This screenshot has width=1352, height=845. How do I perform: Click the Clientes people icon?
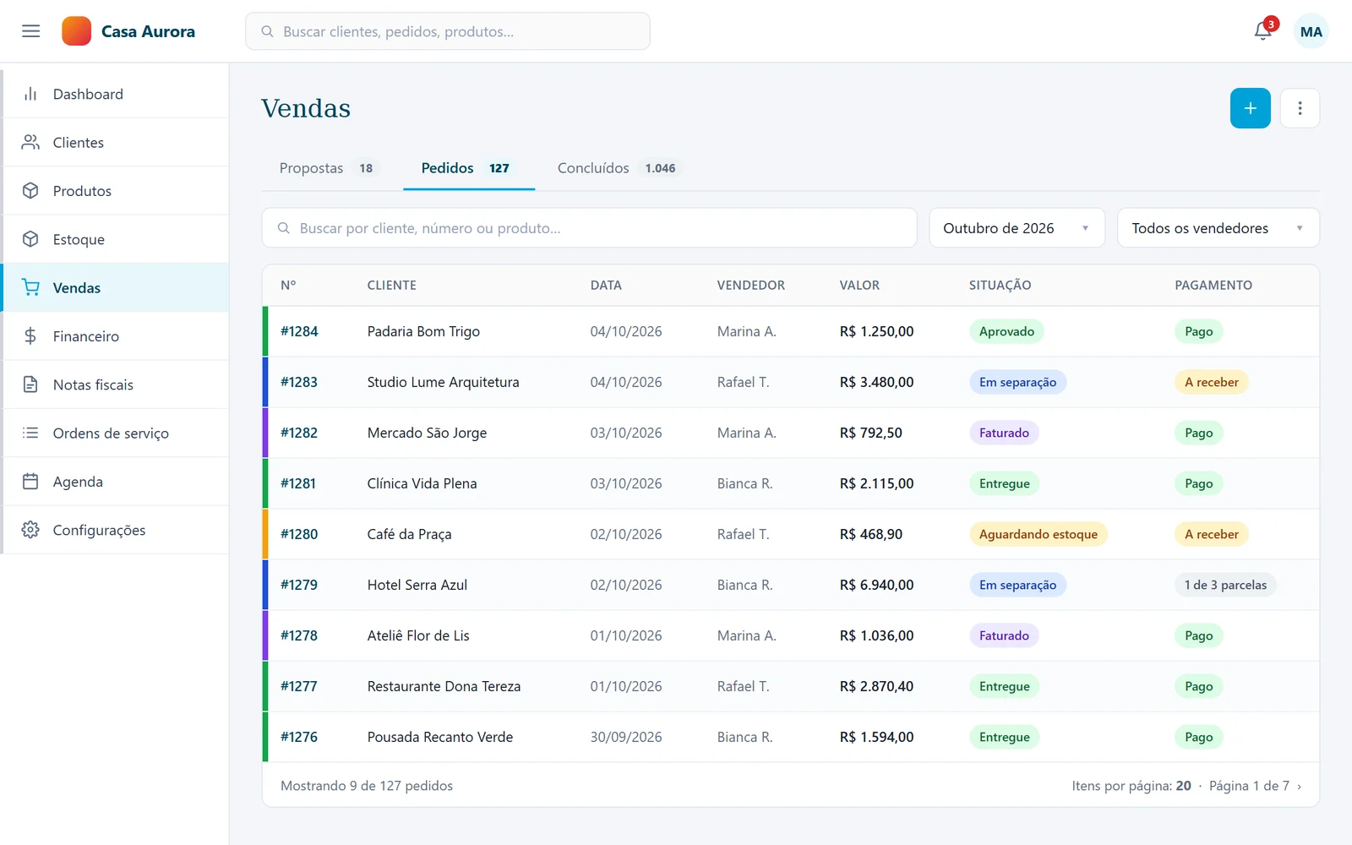coord(30,142)
